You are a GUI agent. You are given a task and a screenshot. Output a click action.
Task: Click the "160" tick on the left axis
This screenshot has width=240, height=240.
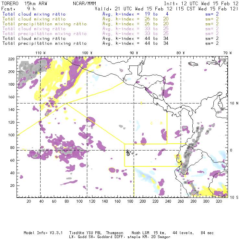(x=11, y=97)
